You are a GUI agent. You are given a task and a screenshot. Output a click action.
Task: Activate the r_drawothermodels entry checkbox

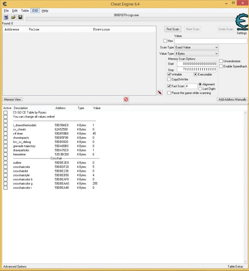click(6, 125)
